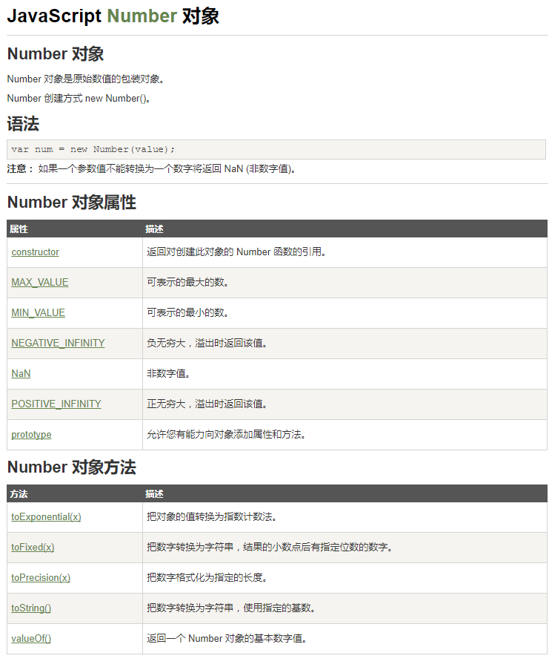Click the description '可表示的最小的数。'
Viewport: 552px width, 670px height.
pos(188,313)
